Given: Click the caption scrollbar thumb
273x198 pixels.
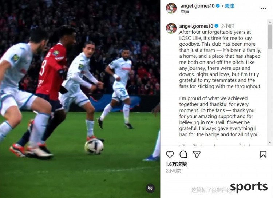Looking at the screenshot, I should [x=270, y=36].
